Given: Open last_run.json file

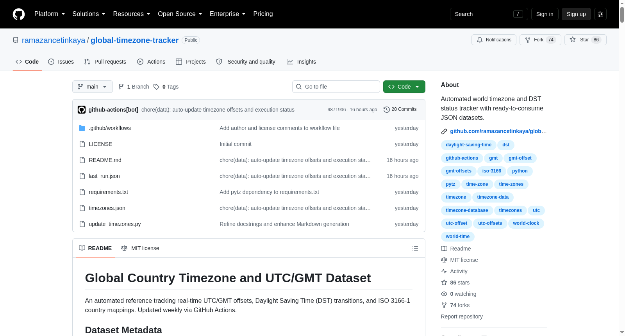Looking at the screenshot, I should click(104, 176).
